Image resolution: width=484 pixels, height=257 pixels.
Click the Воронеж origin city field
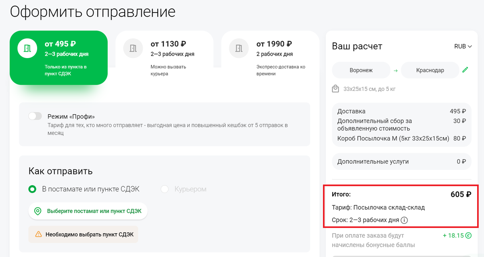[361, 70]
